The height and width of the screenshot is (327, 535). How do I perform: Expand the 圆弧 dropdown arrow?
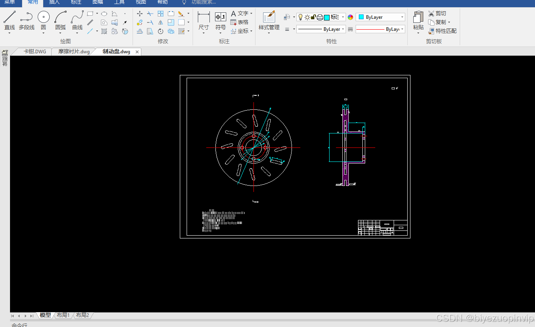coord(60,33)
